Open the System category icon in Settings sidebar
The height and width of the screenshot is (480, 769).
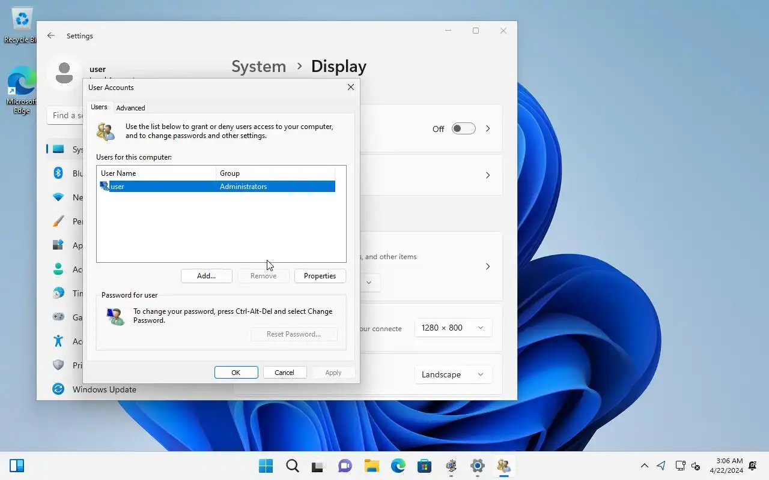[x=58, y=149]
